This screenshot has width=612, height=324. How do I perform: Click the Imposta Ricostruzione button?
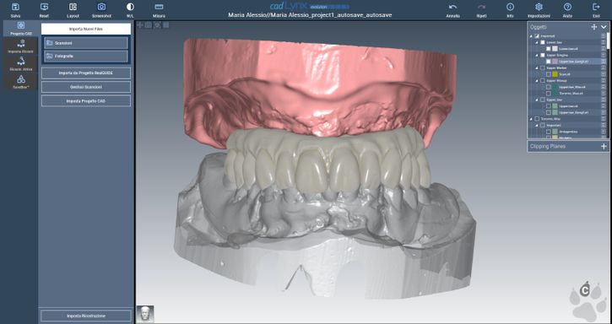coord(86,316)
